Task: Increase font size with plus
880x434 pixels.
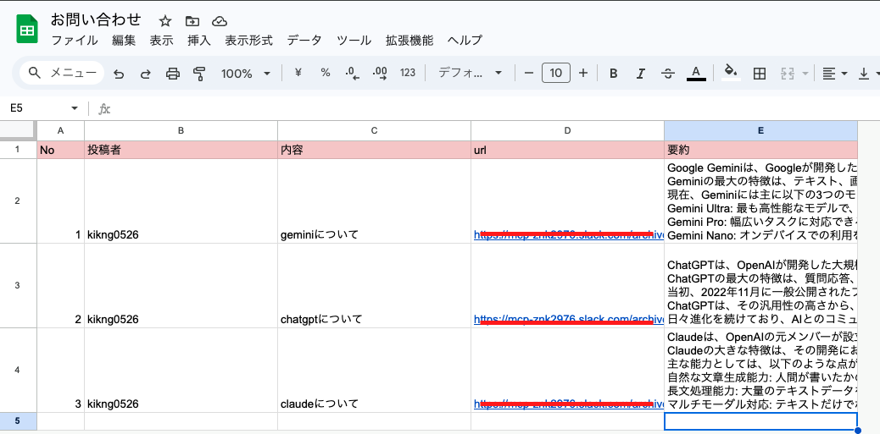Action: pyautogui.click(x=583, y=73)
